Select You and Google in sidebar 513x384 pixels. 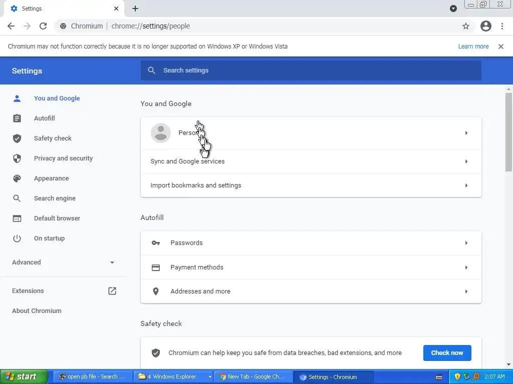click(x=57, y=98)
